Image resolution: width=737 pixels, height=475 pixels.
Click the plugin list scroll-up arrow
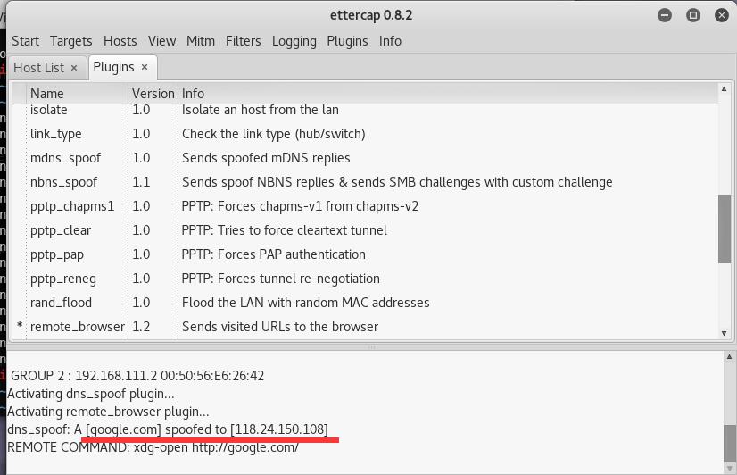(725, 90)
